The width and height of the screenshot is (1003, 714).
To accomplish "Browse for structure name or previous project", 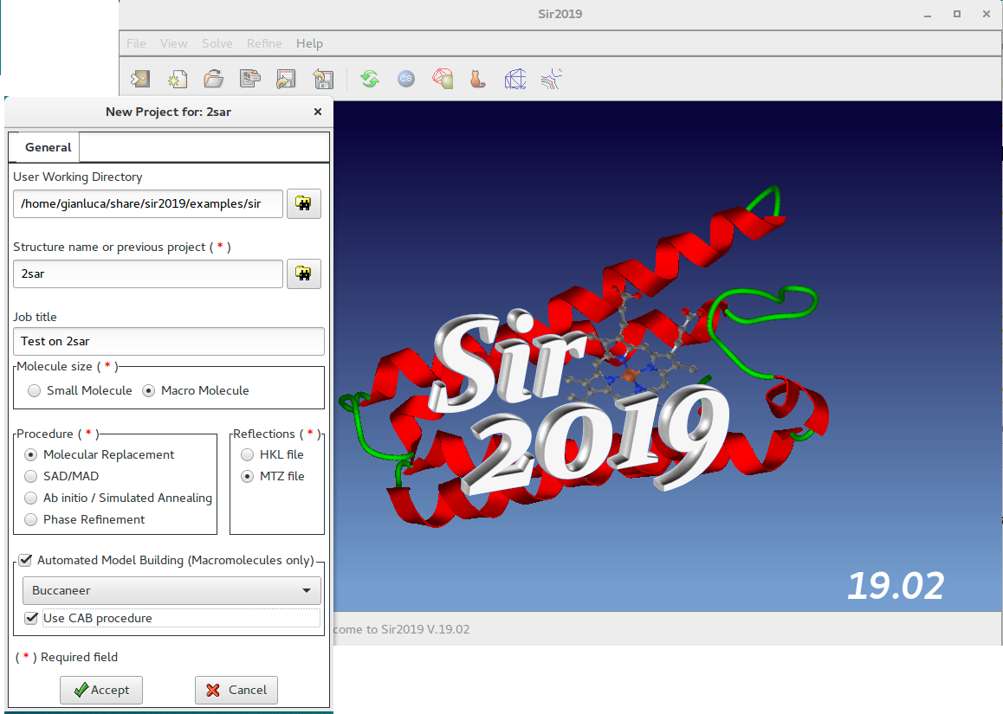I will tap(304, 273).
